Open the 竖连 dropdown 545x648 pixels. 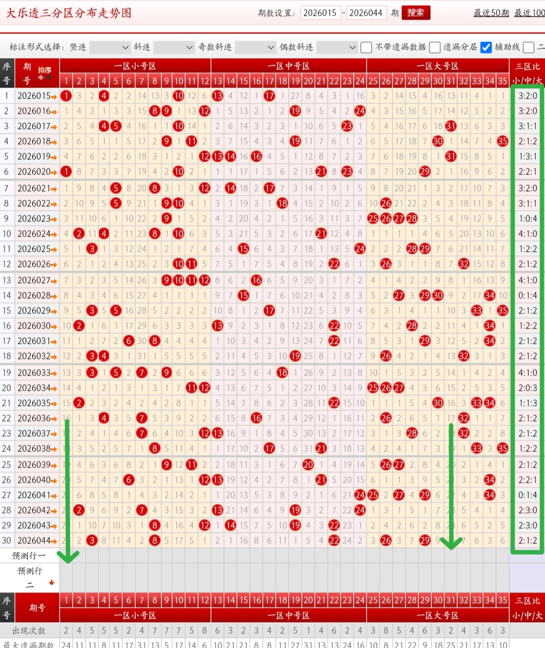(110, 48)
